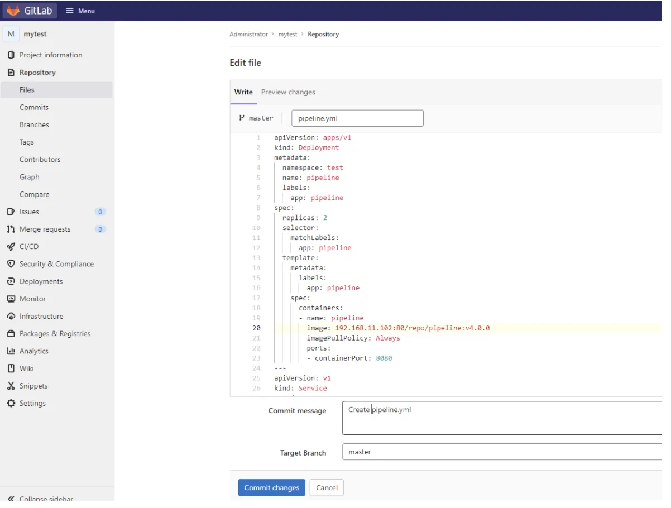The width and height of the screenshot is (671, 508).
Task: Click the master branch fork icon
Action: [x=242, y=118]
